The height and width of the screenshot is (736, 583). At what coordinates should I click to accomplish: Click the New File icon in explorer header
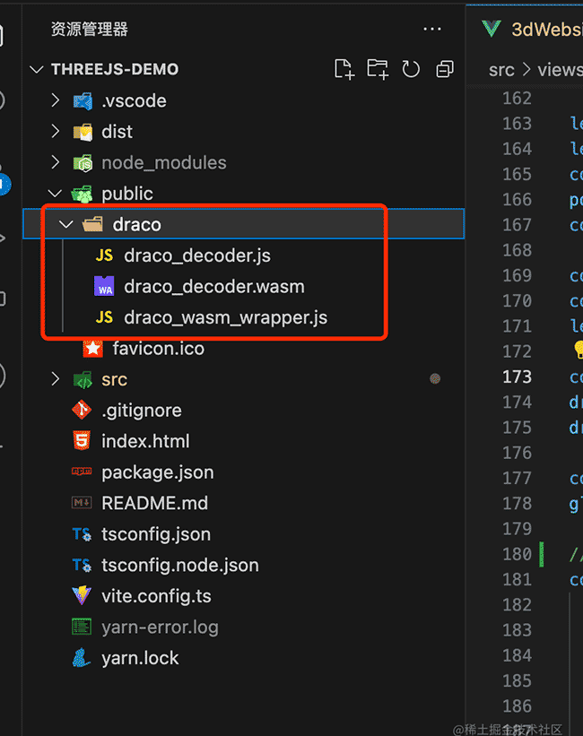click(344, 69)
